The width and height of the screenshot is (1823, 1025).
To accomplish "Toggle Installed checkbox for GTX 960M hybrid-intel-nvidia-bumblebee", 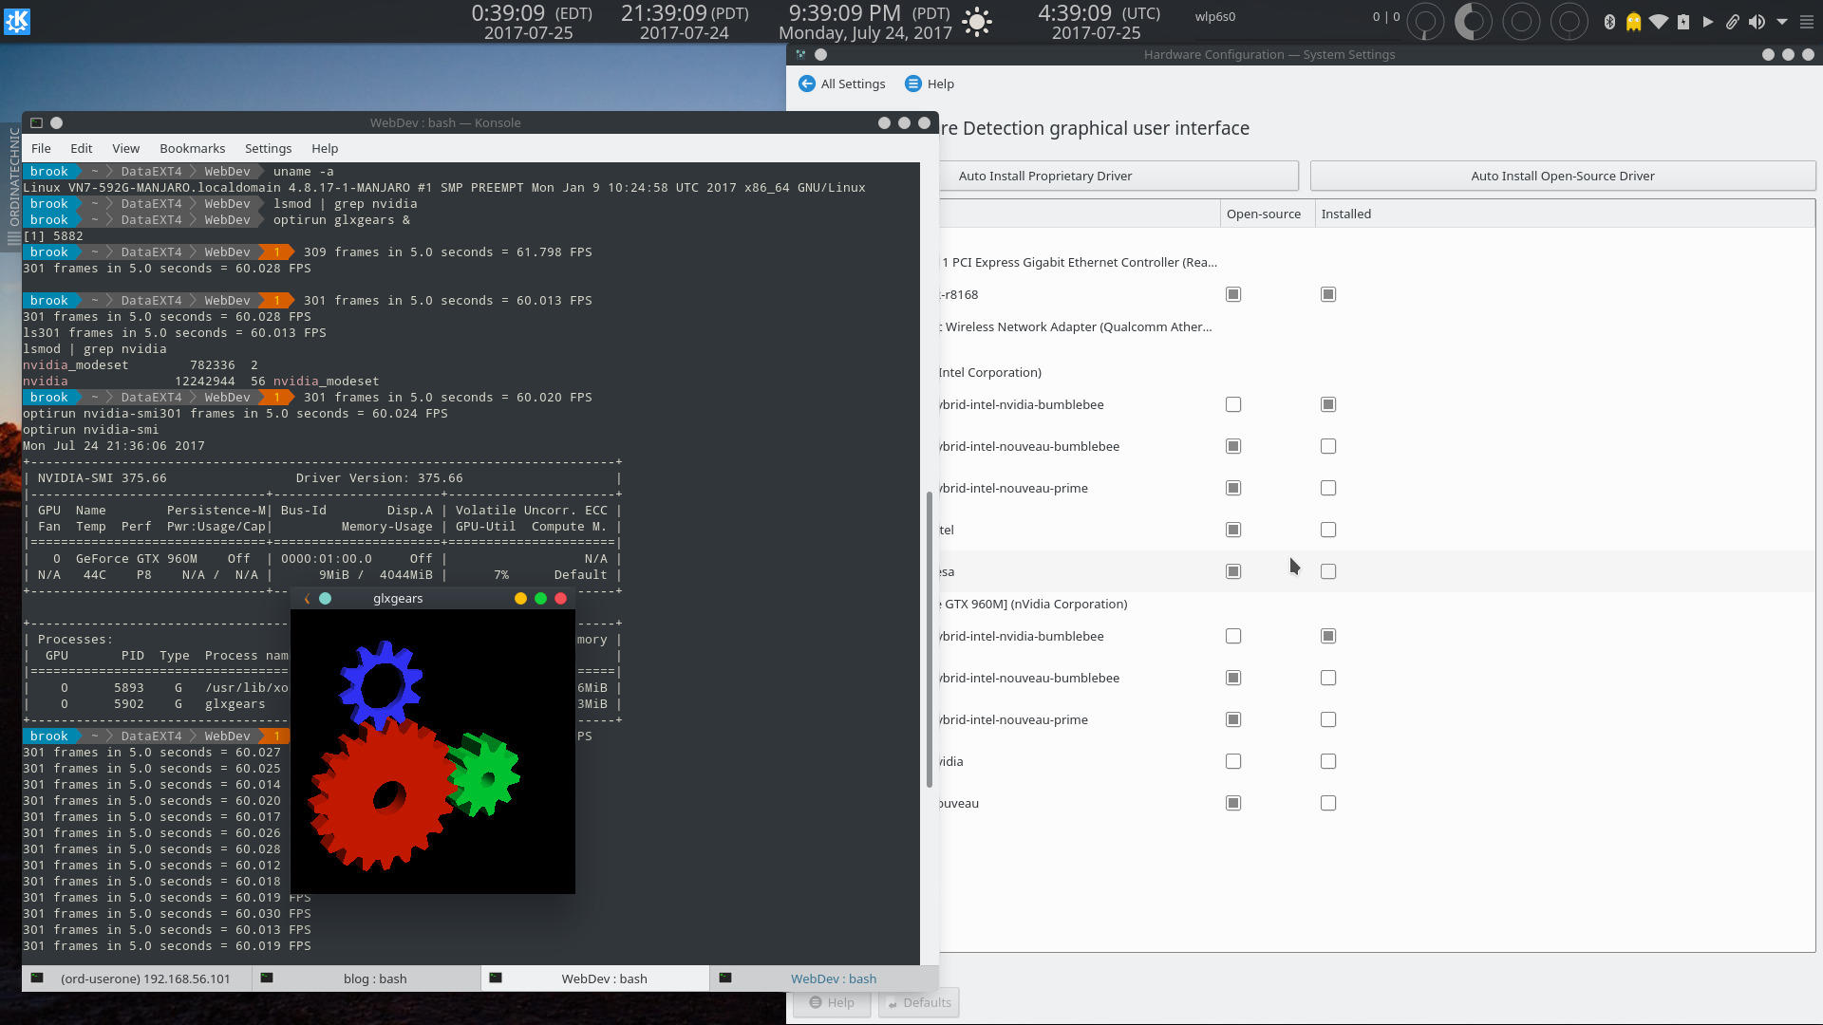I will 1328,636.
